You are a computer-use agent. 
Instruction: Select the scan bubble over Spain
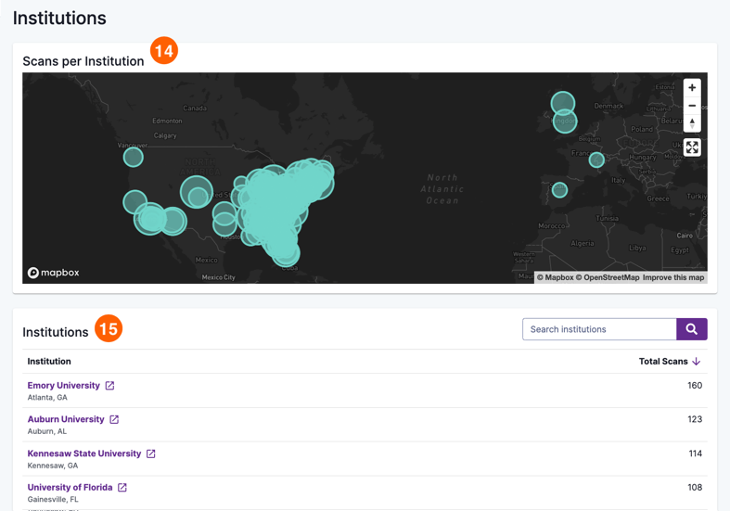point(559,189)
